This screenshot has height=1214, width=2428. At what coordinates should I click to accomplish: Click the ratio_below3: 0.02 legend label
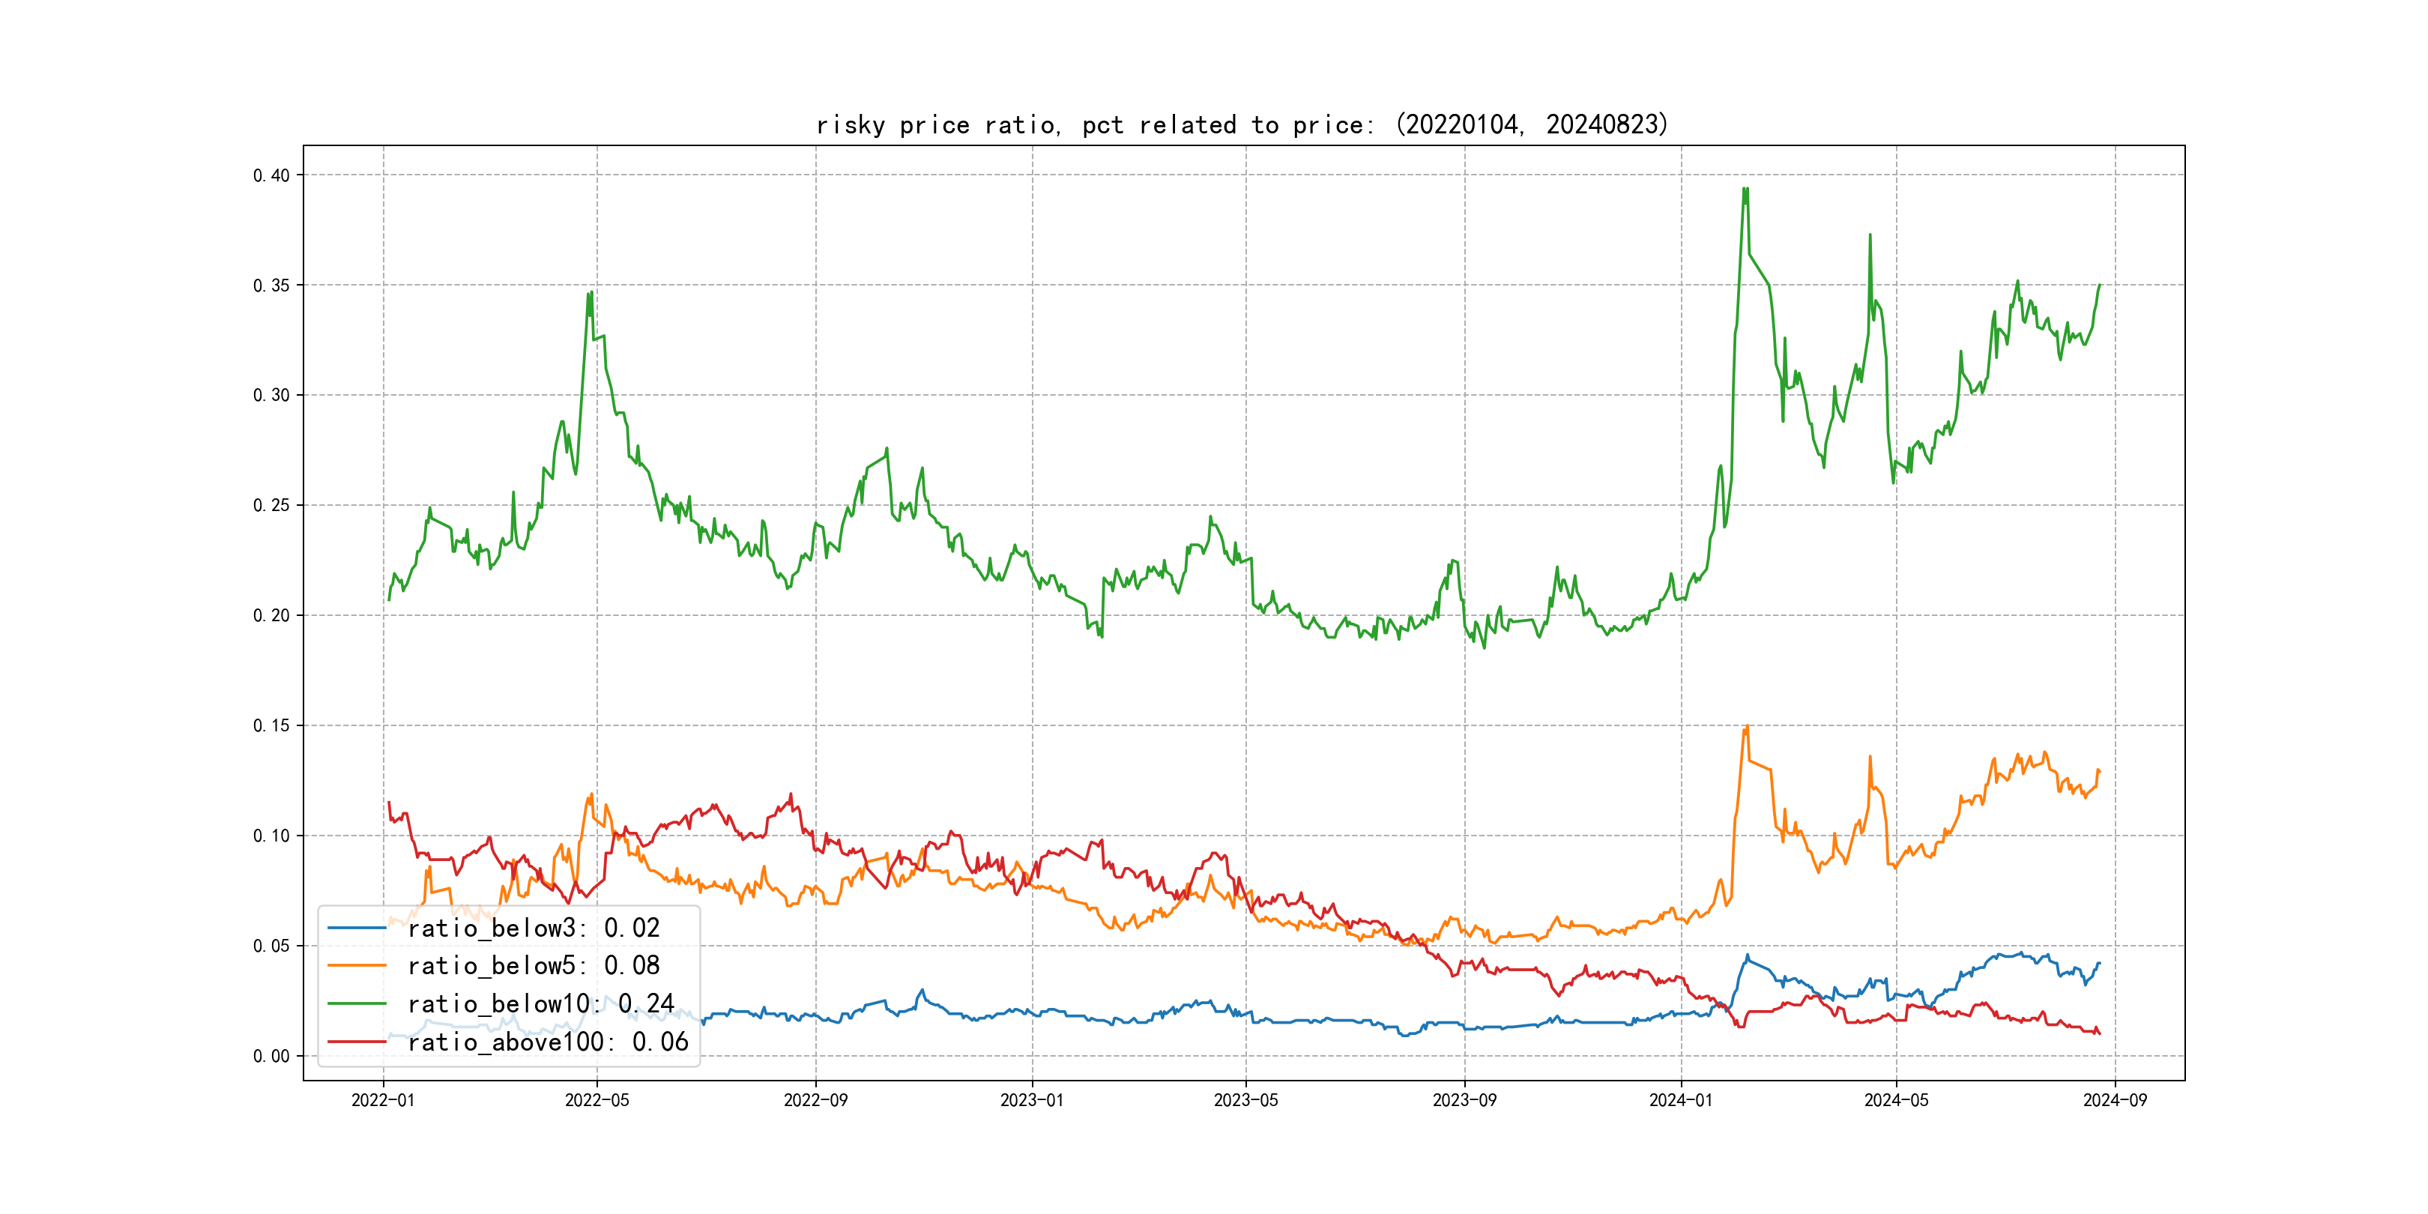point(534,928)
